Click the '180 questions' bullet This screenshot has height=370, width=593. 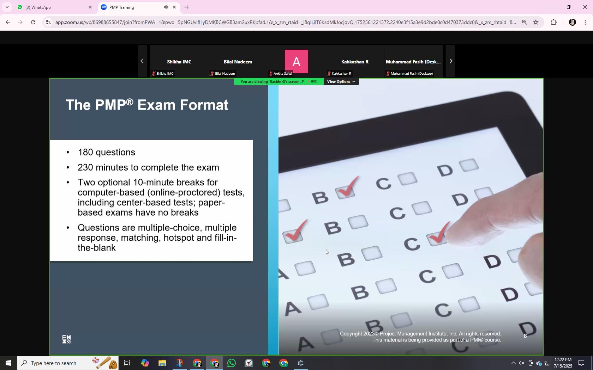(106, 152)
